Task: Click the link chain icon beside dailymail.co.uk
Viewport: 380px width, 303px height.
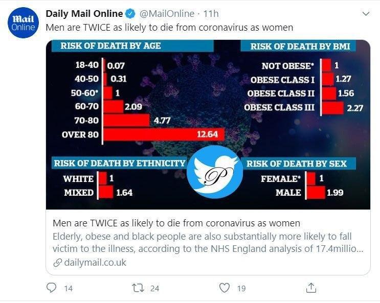Action: [57, 263]
